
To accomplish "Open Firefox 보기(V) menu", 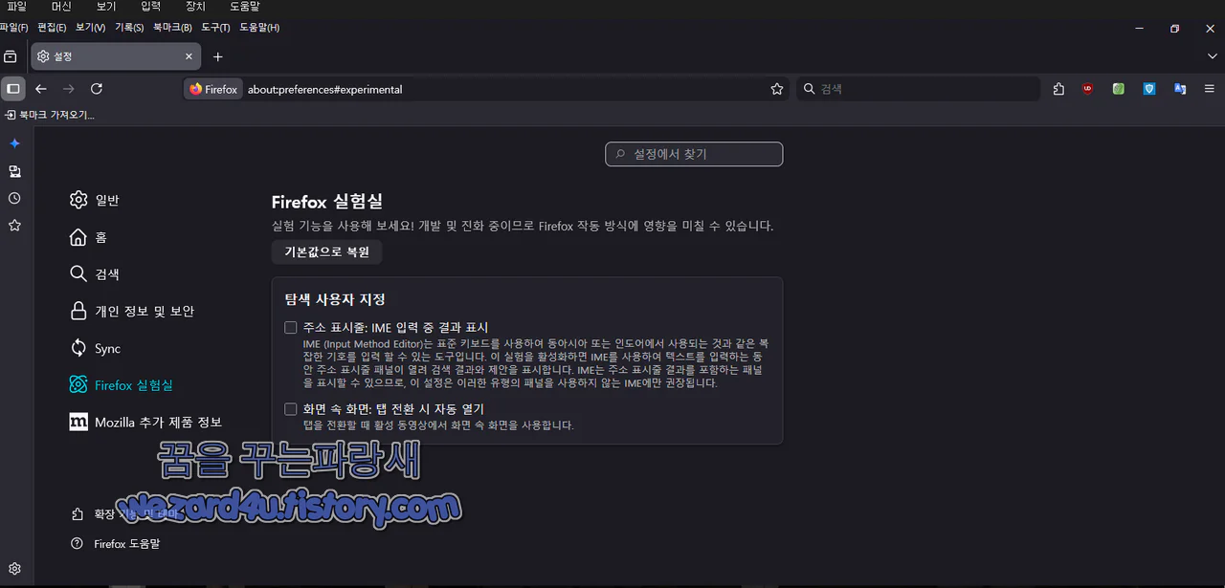I will tap(91, 28).
